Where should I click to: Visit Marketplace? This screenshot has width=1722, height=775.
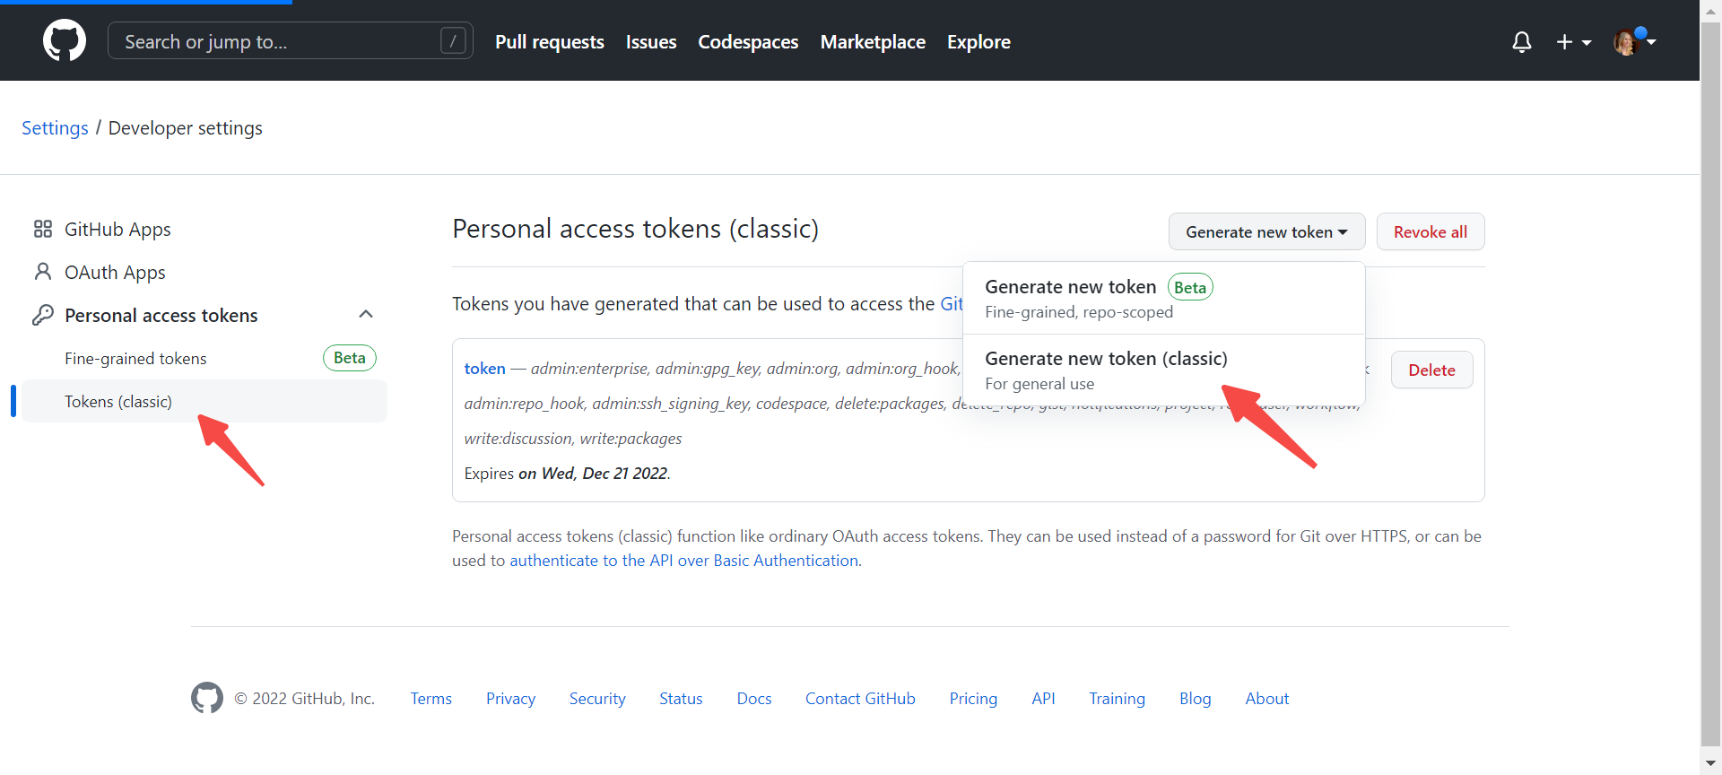pos(873,42)
